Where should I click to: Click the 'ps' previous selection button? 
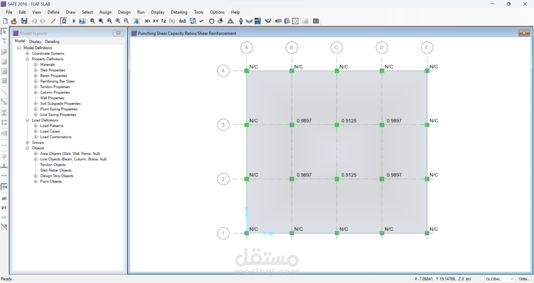point(4,208)
